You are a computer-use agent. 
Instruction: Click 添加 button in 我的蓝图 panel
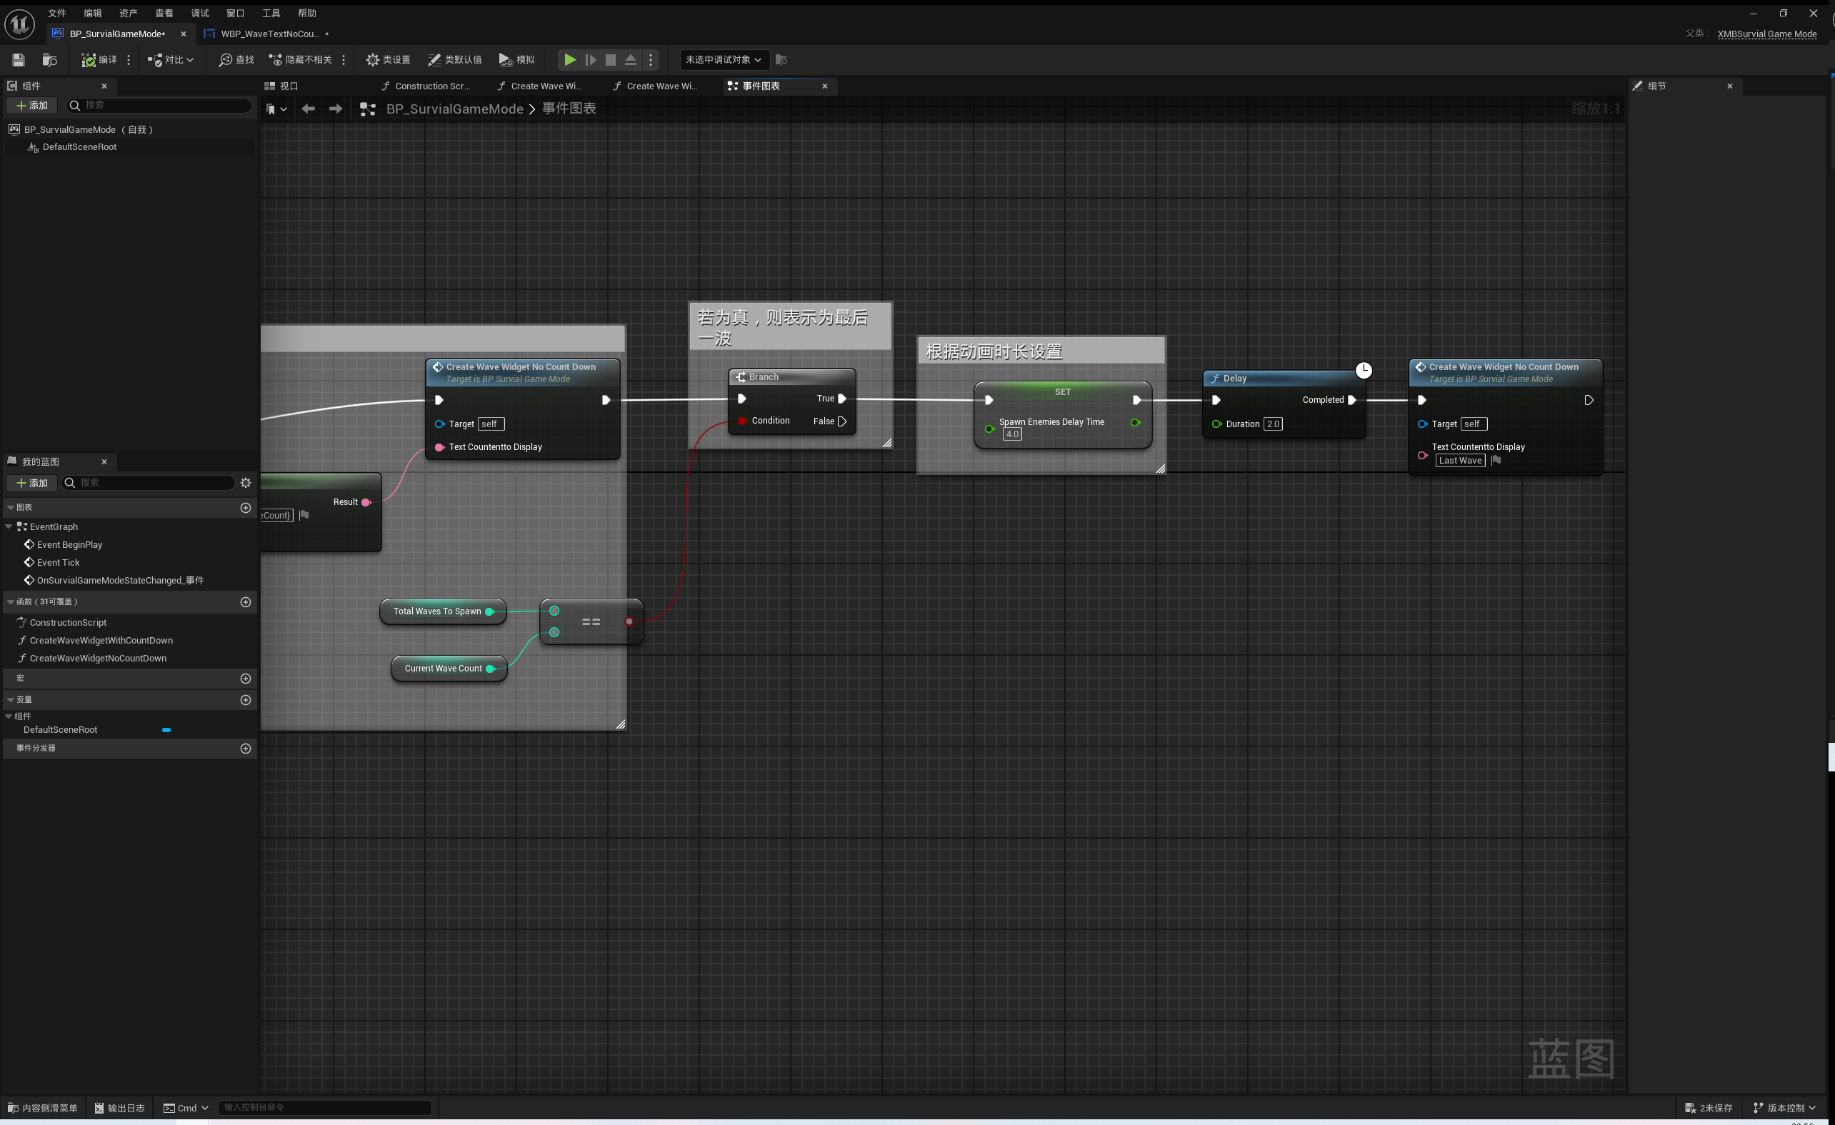(x=32, y=482)
